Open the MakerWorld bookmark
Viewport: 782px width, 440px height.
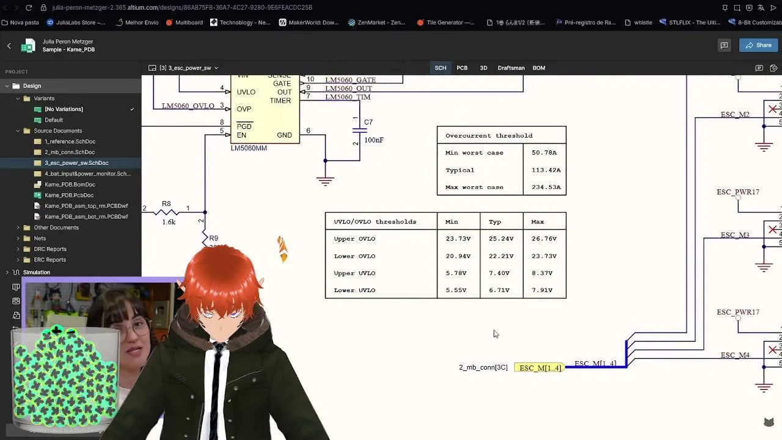[309, 23]
